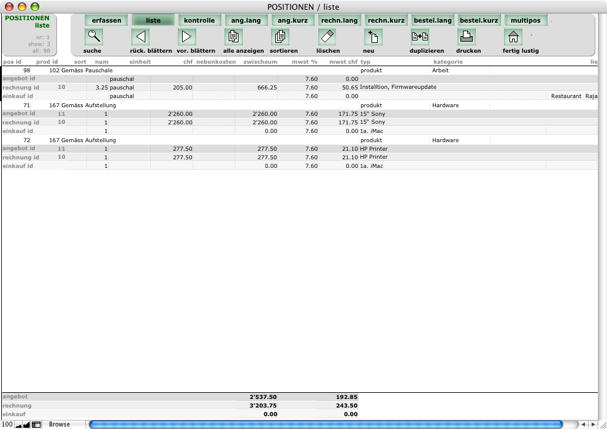
Task: Delete record with 'löschen' eraser icon
Action: coord(327,37)
